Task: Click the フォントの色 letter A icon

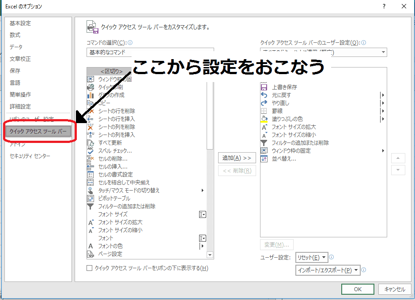Action: [x=91, y=246]
